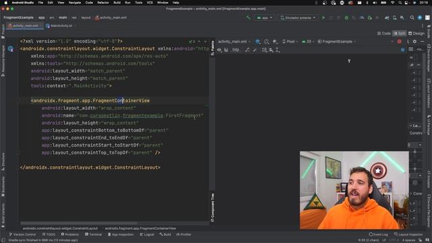Viewport: 432px width, 243px height.
Task: Open the Layout Inspector tool window
Action: coord(408,234)
